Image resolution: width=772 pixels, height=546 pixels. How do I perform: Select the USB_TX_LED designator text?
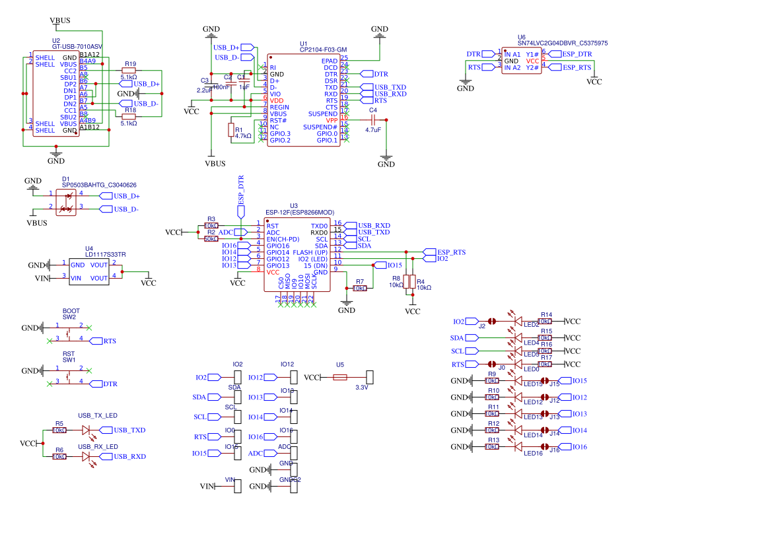click(x=98, y=415)
